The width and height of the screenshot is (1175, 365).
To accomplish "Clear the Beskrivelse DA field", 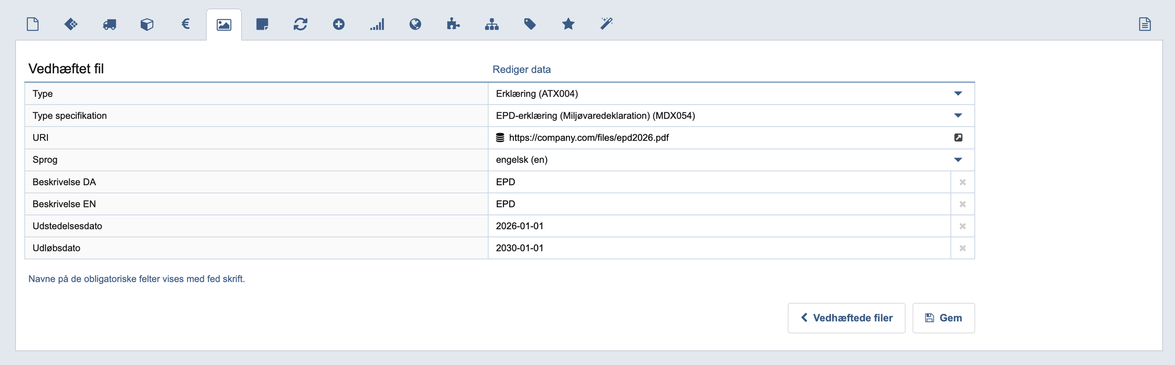I will [x=963, y=182].
